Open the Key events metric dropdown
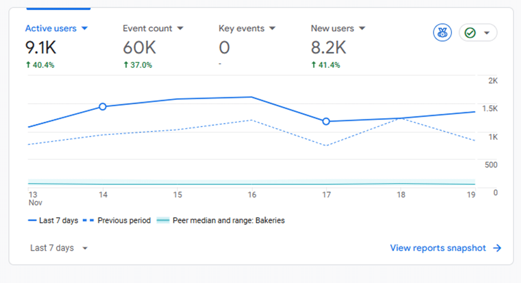The width and height of the screenshot is (521, 283). (273, 28)
